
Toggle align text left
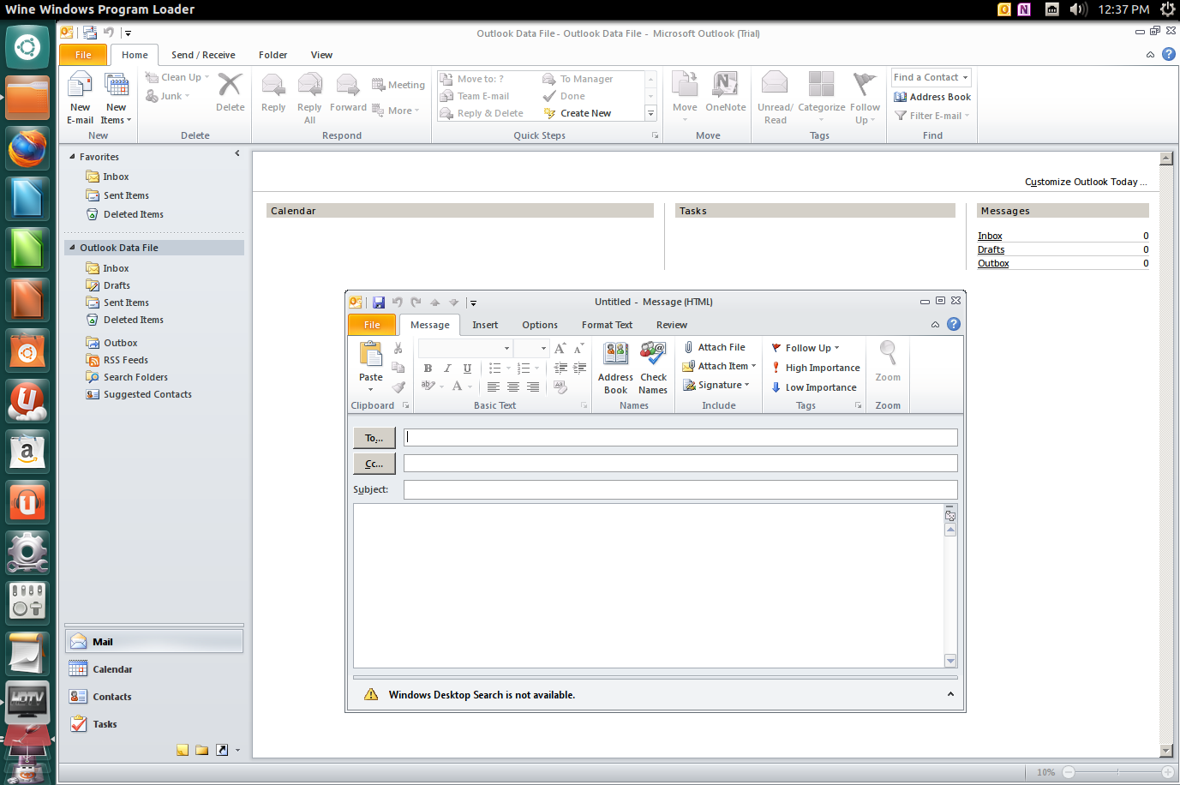(x=494, y=387)
